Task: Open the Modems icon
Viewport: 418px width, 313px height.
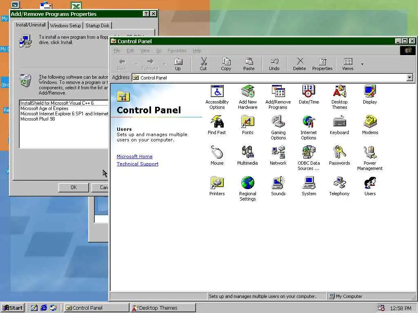Action: (x=370, y=125)
